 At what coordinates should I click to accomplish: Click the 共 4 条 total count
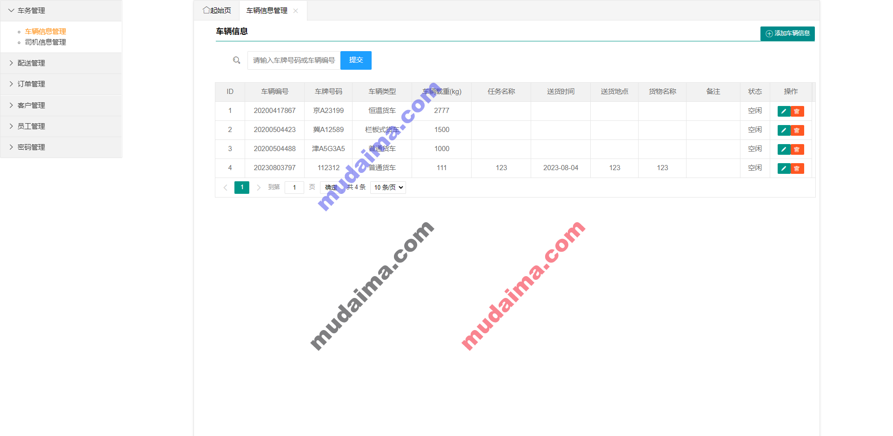pyautogui.click(x=356, y=187)
